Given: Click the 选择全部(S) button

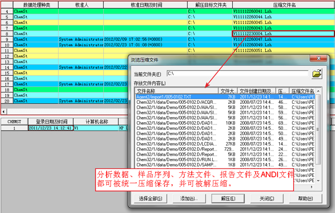Looking at the screenshot, I should [150, 199].
